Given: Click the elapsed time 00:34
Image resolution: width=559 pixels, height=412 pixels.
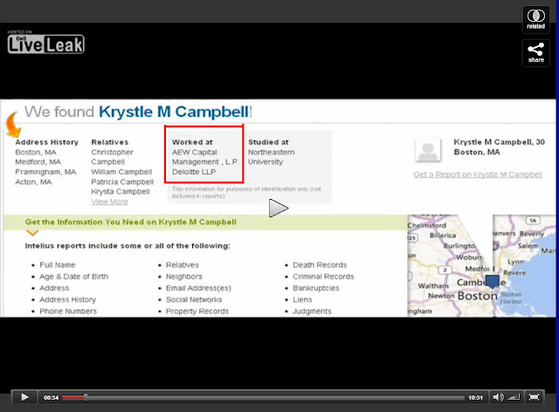Looking at the screenshot, I should [51, 397].
